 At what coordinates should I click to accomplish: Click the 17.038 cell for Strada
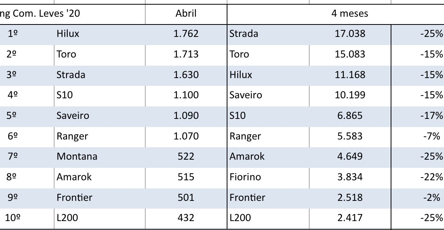(x=350, y=34)
